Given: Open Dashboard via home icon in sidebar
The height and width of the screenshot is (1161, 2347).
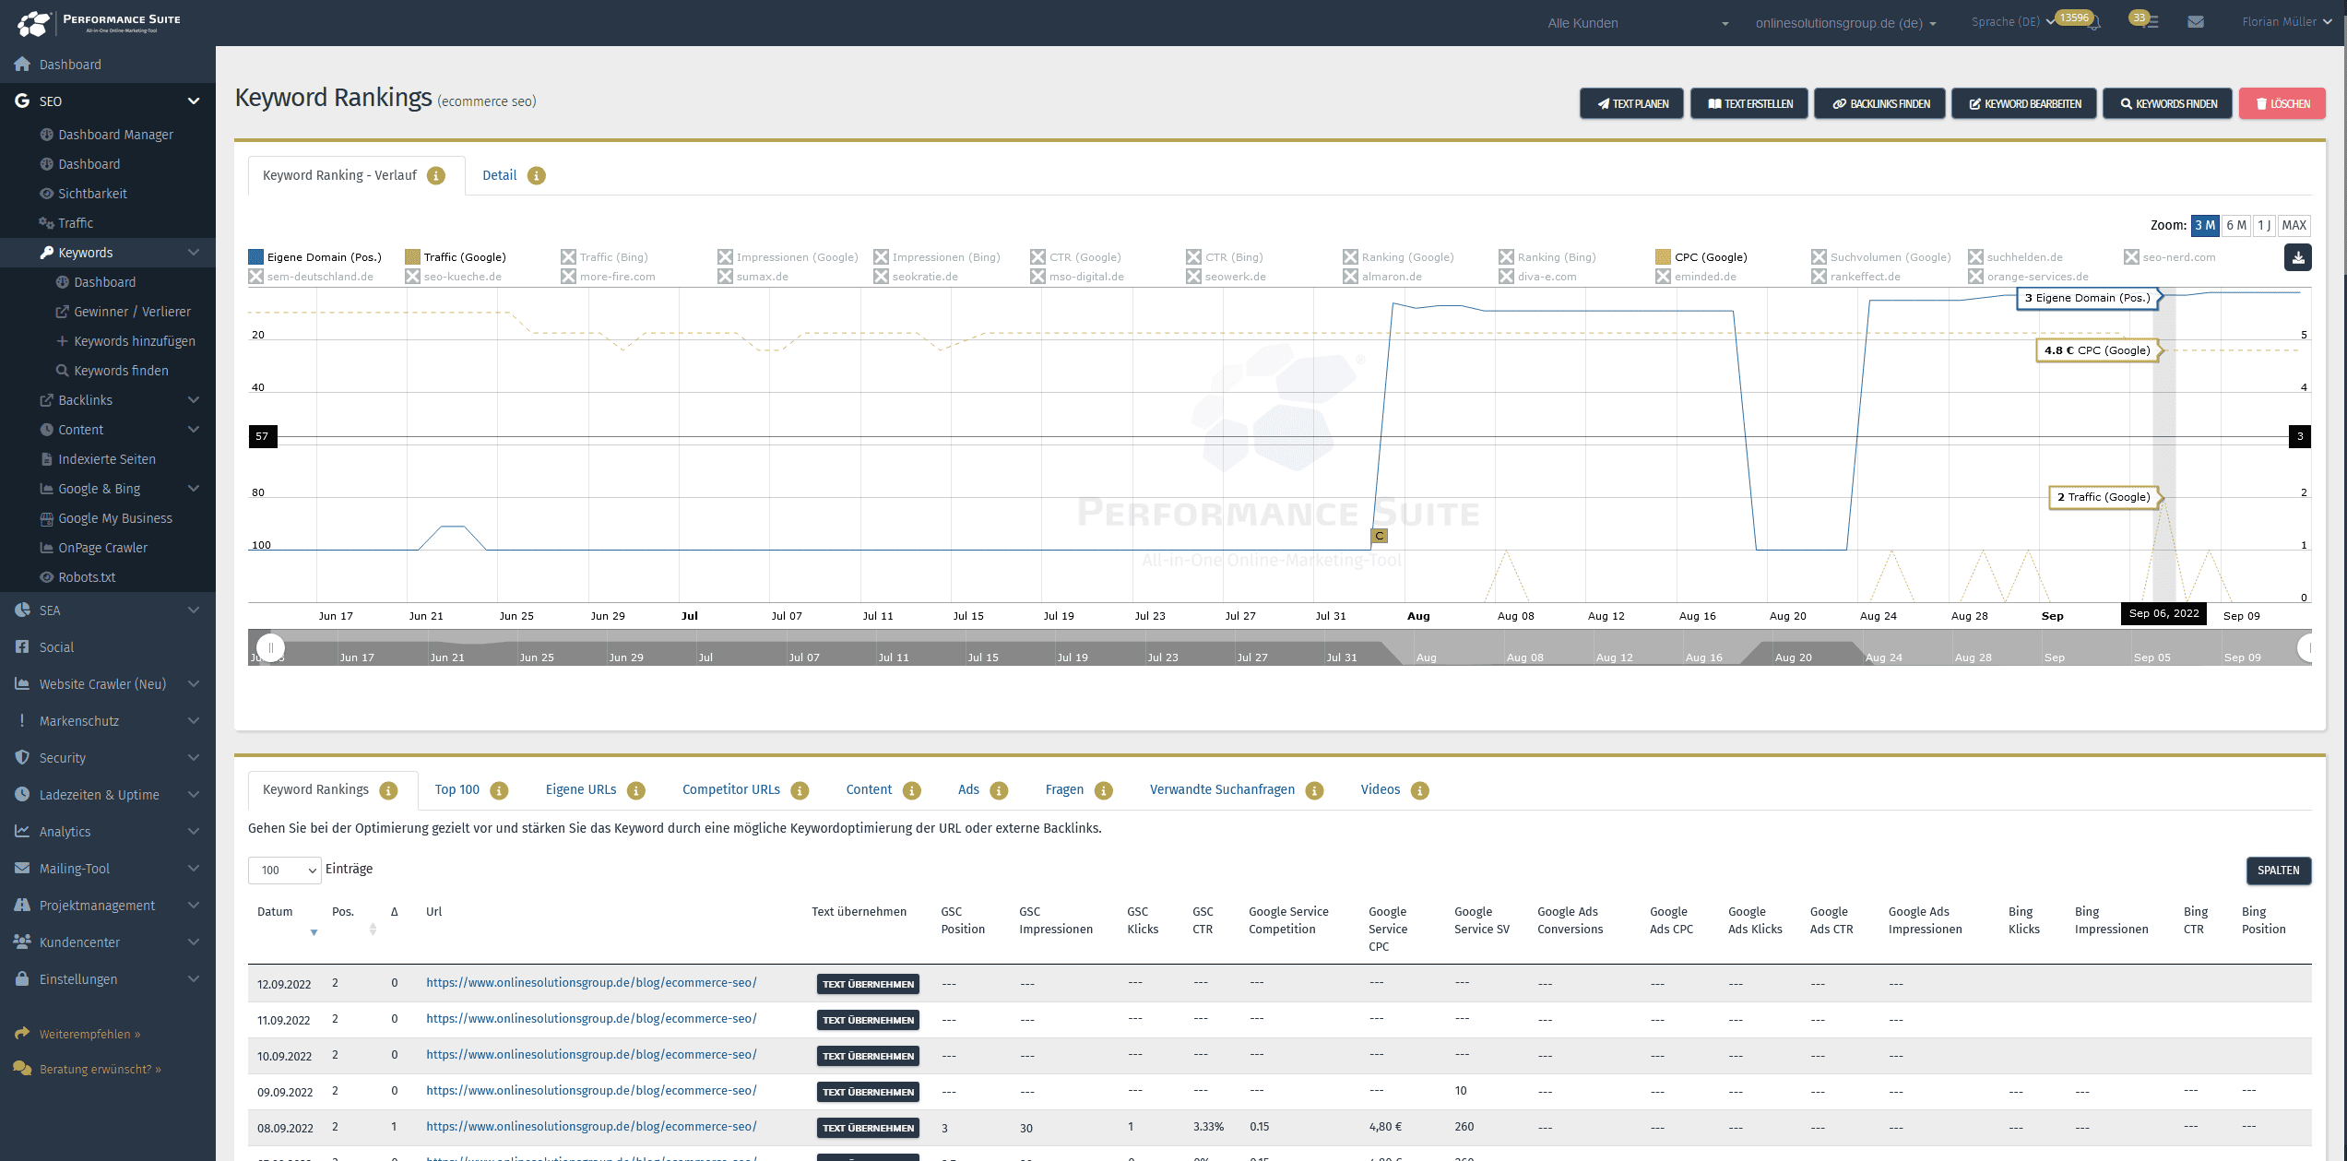Looking at the screenshot, I should (x=22, y=65).
